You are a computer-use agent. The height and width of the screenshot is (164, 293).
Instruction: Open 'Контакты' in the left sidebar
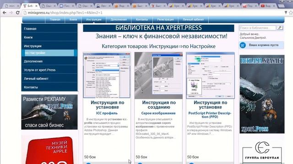click(49, 87)
